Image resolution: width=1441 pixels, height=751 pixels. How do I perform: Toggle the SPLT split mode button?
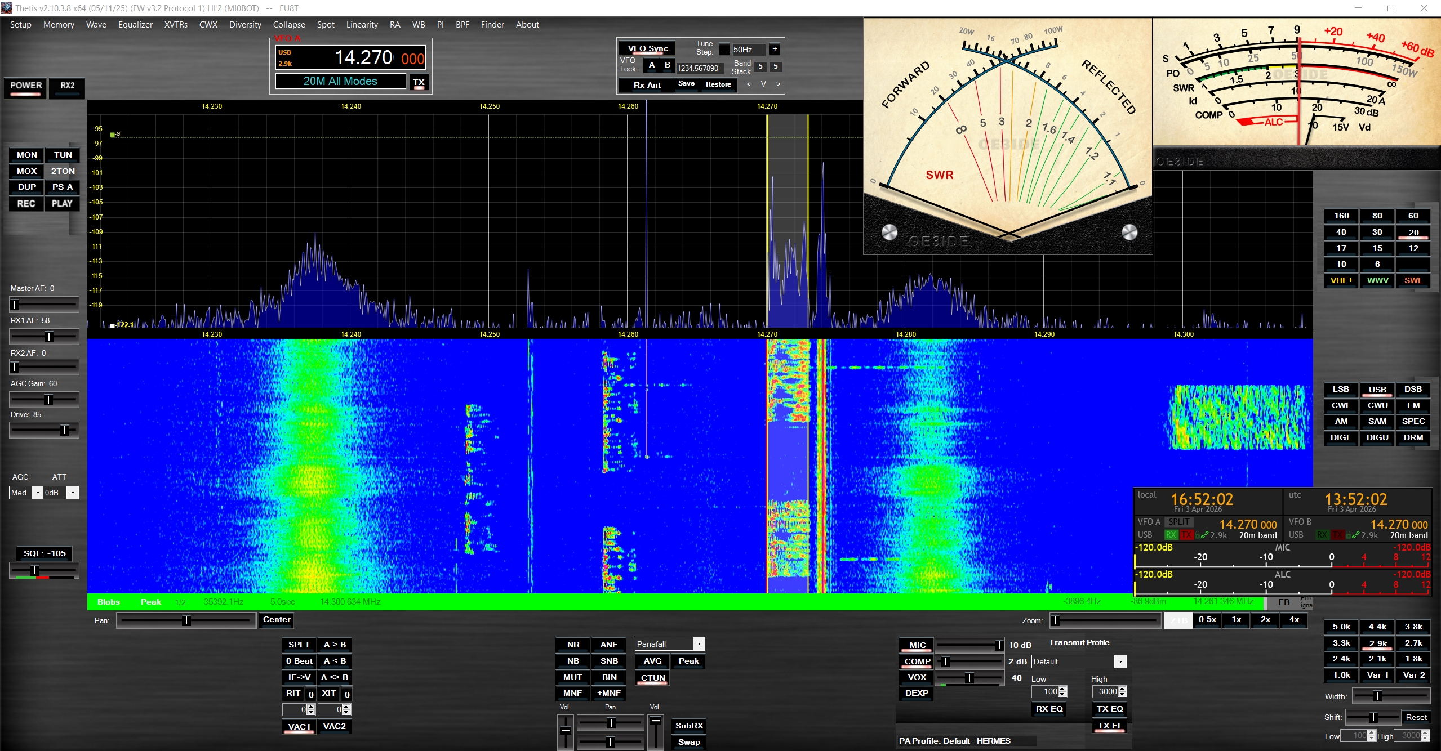(299, 645)
